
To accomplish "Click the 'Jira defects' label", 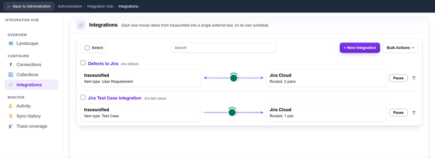I will (130, 64).
